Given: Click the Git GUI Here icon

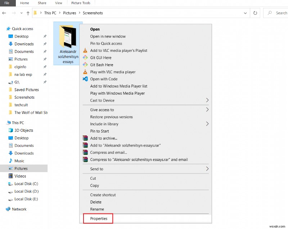Looking at the screenshot, I should pyautogui.click(x=85, y=58).
